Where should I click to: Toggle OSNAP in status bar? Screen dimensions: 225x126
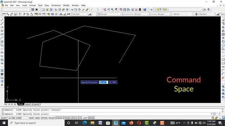[59, 118]
